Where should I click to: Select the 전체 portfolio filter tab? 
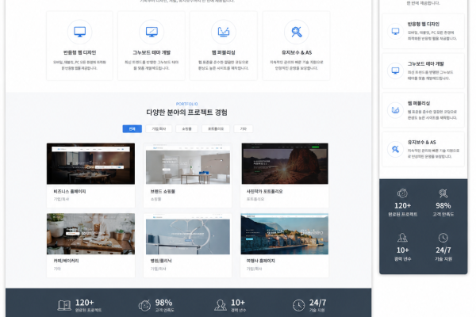(x=132, y=128)
